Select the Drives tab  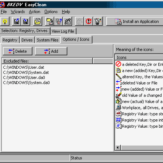(x=27, y=40)
